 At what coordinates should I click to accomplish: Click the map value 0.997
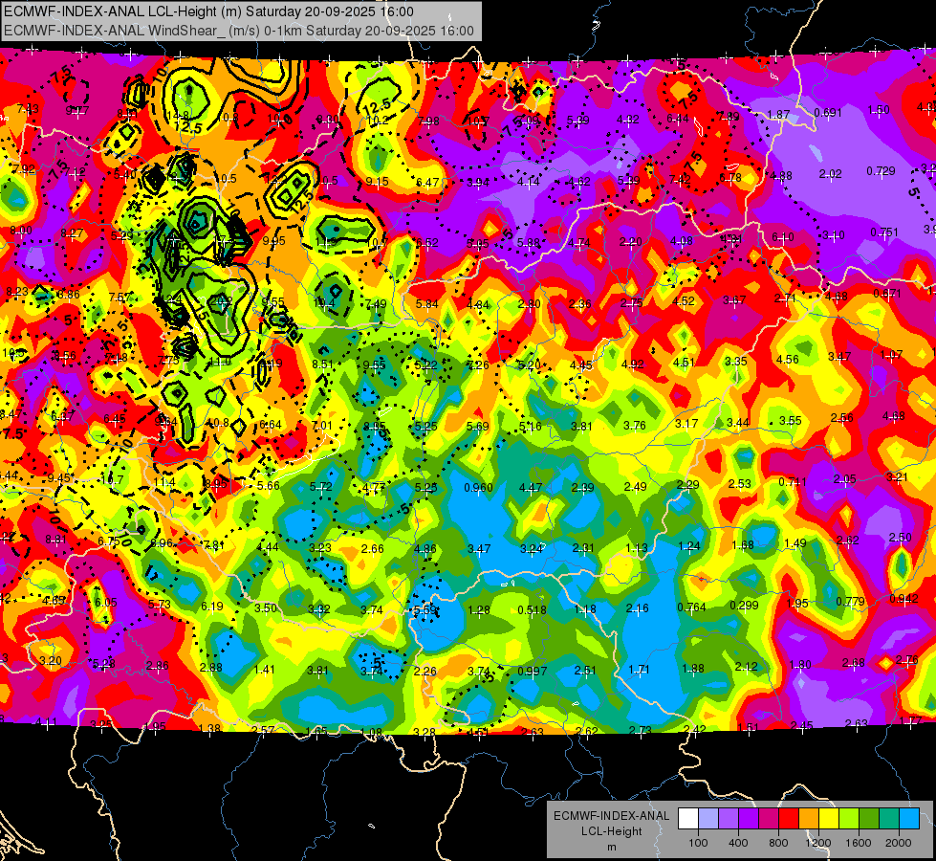tap(532, 671)
